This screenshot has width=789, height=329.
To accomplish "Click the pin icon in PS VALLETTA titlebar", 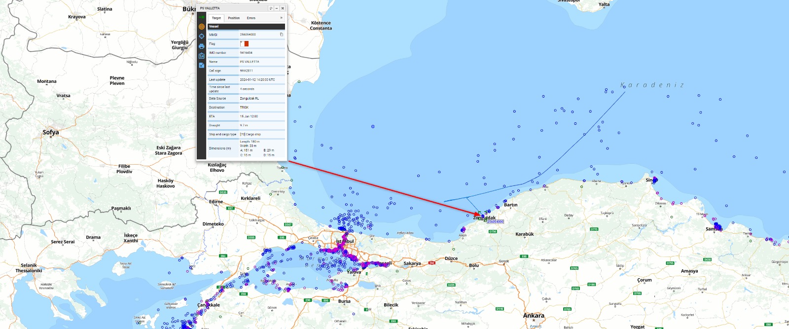I will pyautogui.click(x=271, y=8).
